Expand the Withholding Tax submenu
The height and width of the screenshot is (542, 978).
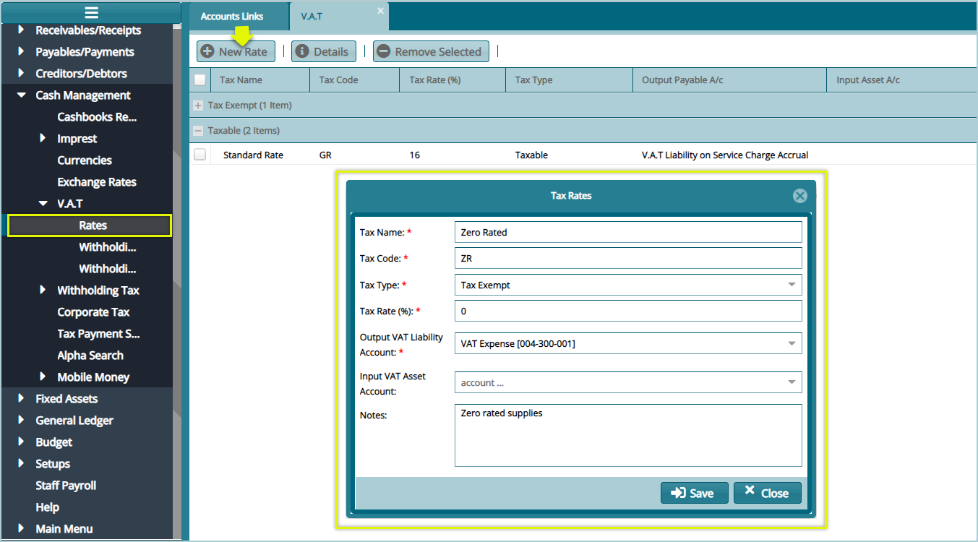[x=43, y=291]
